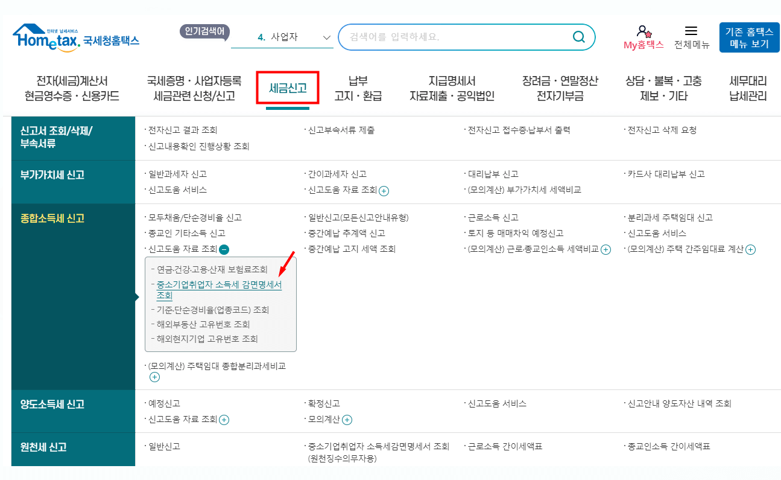Expand 모의계산 under 양도소득세 신고
This screenshot has height=480, width=781.
(x=348, y=420)
